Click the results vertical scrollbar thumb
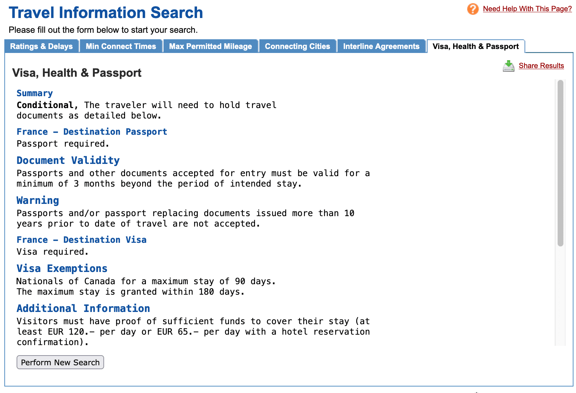Image resolution: width=576 pixels, height=393 pixels. click(560, 163)
